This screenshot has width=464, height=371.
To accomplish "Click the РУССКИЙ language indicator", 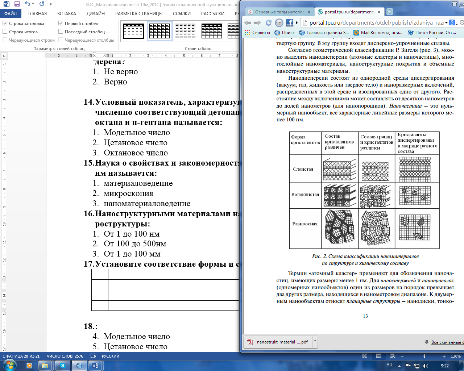I will (111, 356).
